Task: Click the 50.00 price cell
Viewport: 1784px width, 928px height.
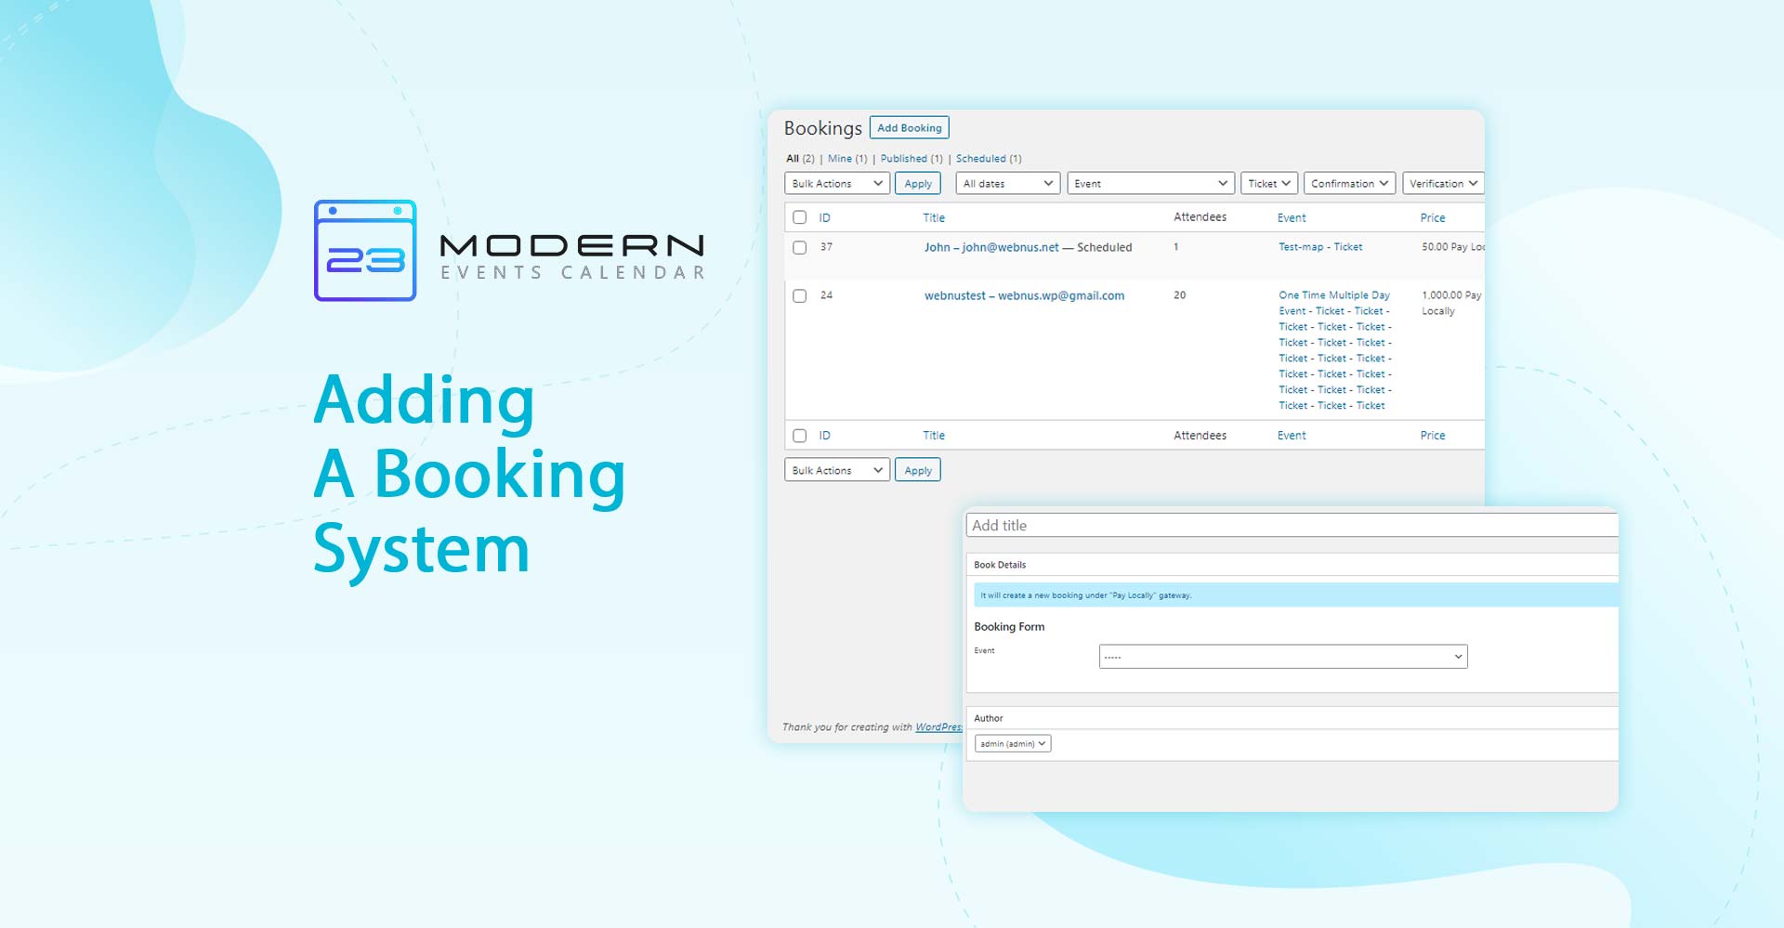Action: 1452,247
